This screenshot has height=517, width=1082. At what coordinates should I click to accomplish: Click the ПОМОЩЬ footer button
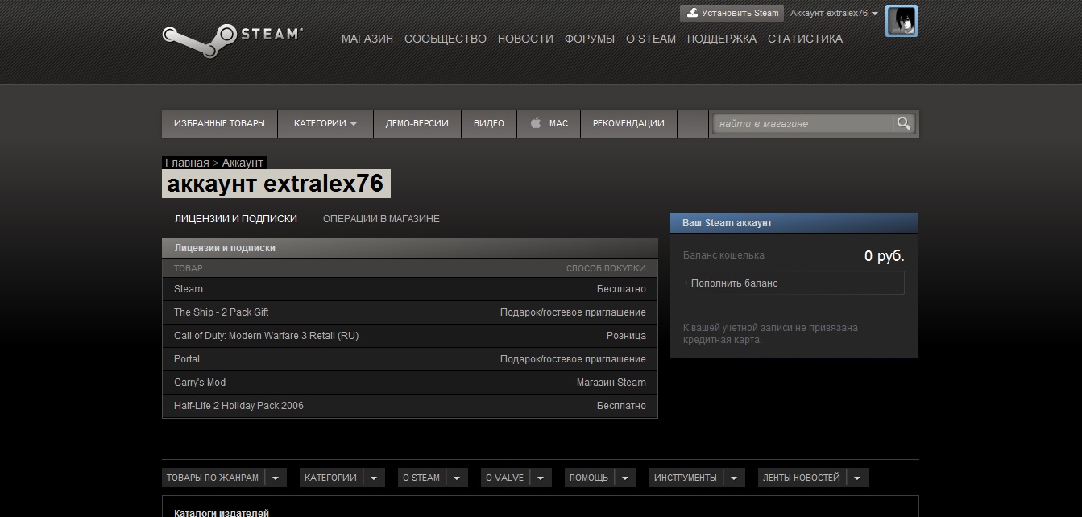(x=589, y=478)
